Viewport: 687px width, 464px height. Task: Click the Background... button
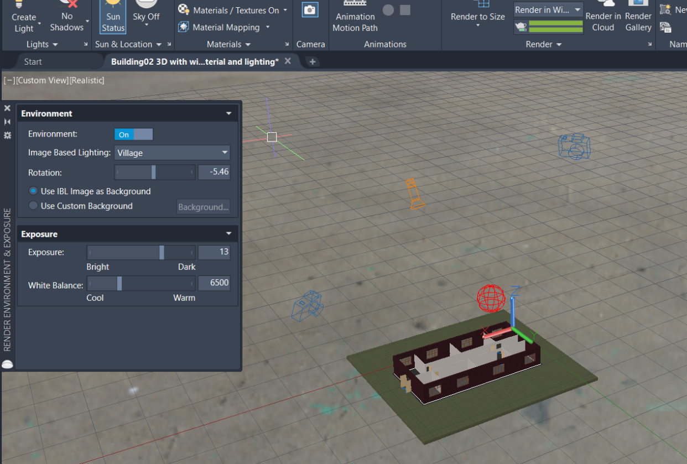point(204,207)
